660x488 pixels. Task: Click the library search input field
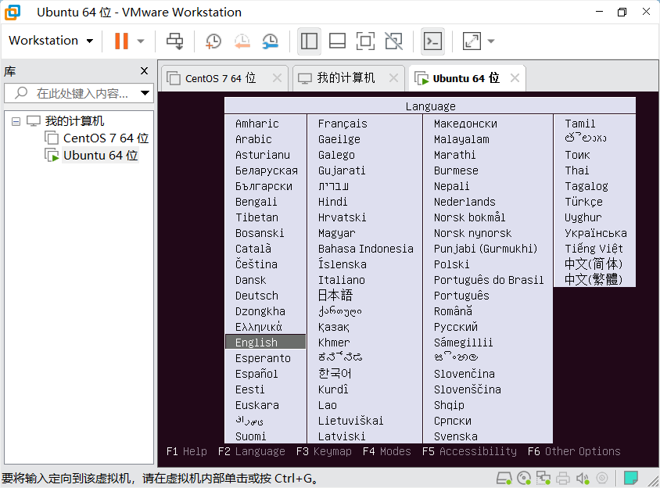click(x=78, y=93)
